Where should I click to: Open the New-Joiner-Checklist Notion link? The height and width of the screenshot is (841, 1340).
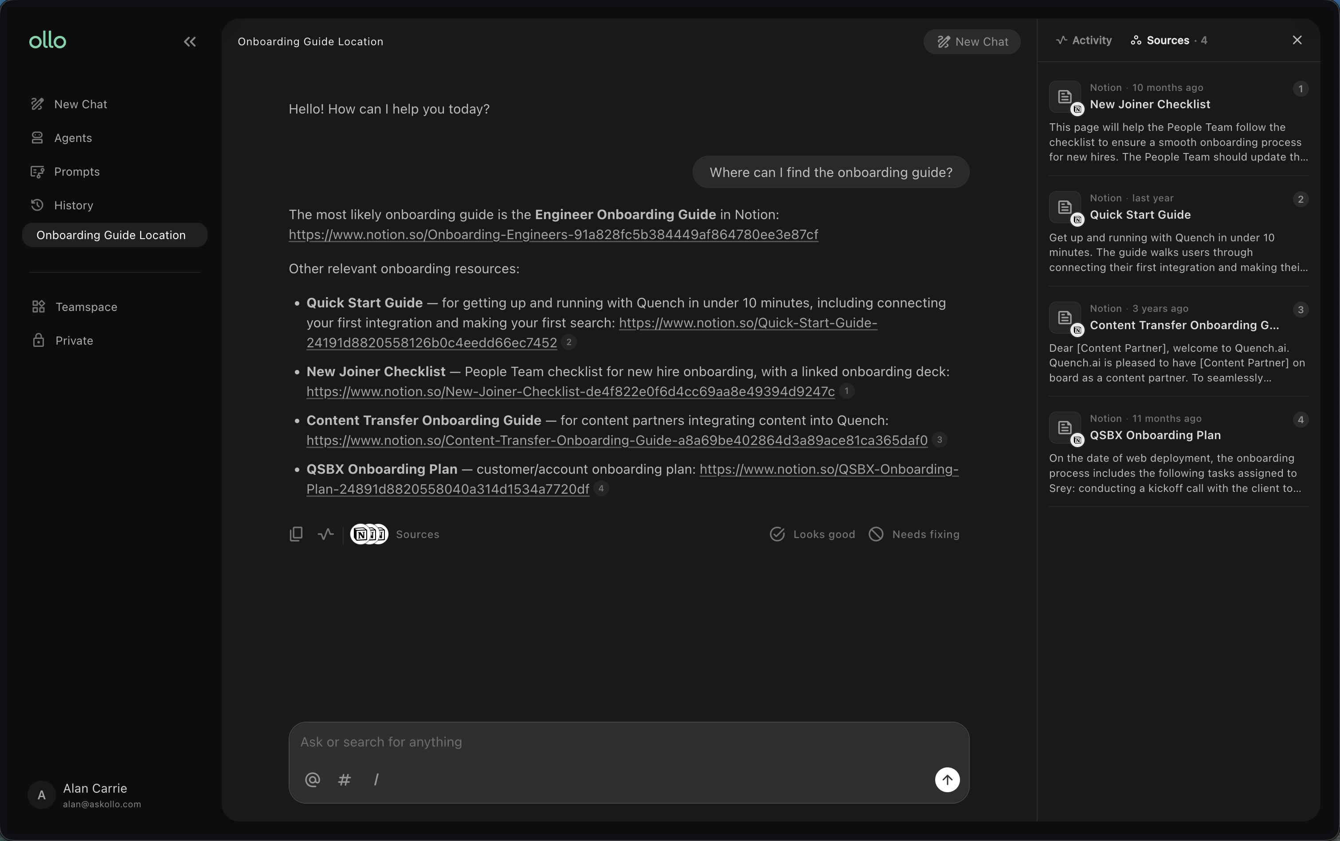(x=571, y=392)
